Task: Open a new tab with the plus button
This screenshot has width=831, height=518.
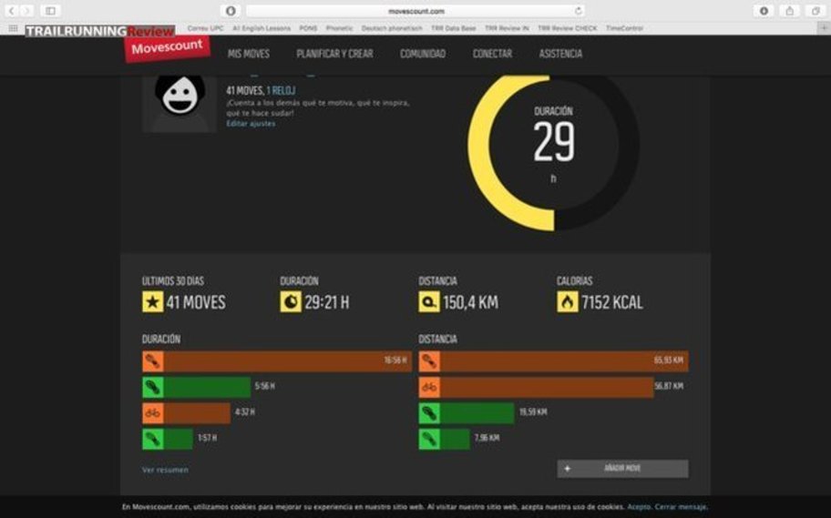Action: point(825,28)
